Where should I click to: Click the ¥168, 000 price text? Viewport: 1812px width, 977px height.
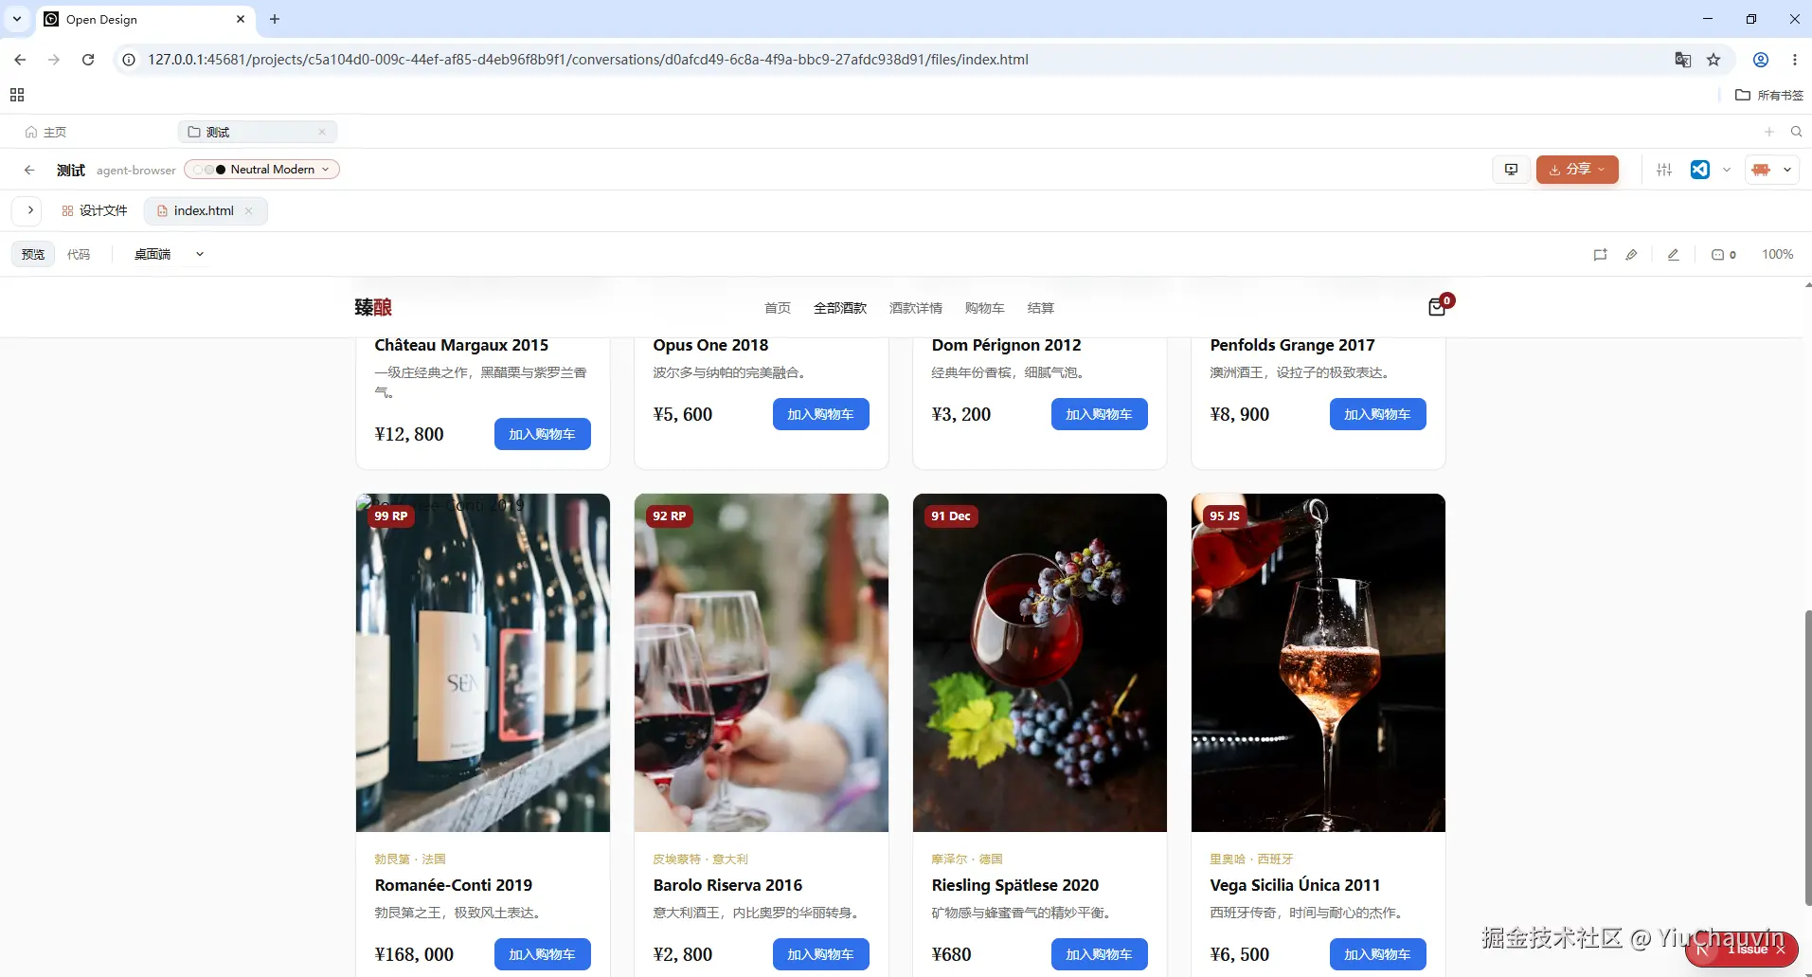414,954
